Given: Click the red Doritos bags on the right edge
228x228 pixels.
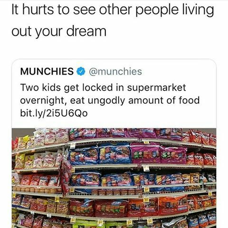Looking at the screenshot, I should (x=201, y=159).
